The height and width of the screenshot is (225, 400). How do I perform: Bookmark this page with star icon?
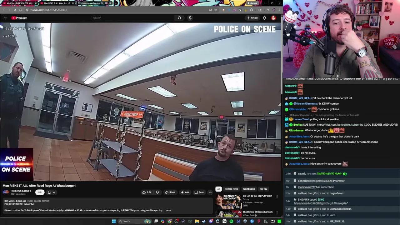click(216, 10)
